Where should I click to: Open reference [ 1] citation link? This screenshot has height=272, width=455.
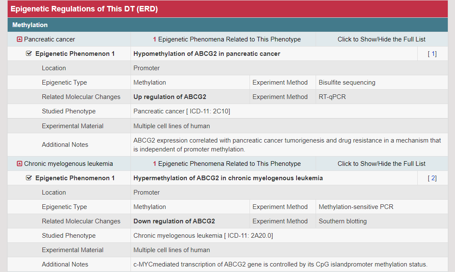[x=432, y=54]
